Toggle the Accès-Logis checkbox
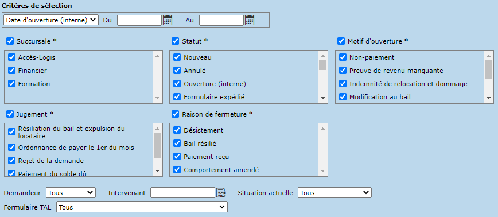The height and width of the screenshot is (217, 498). (x=11, y=57)
